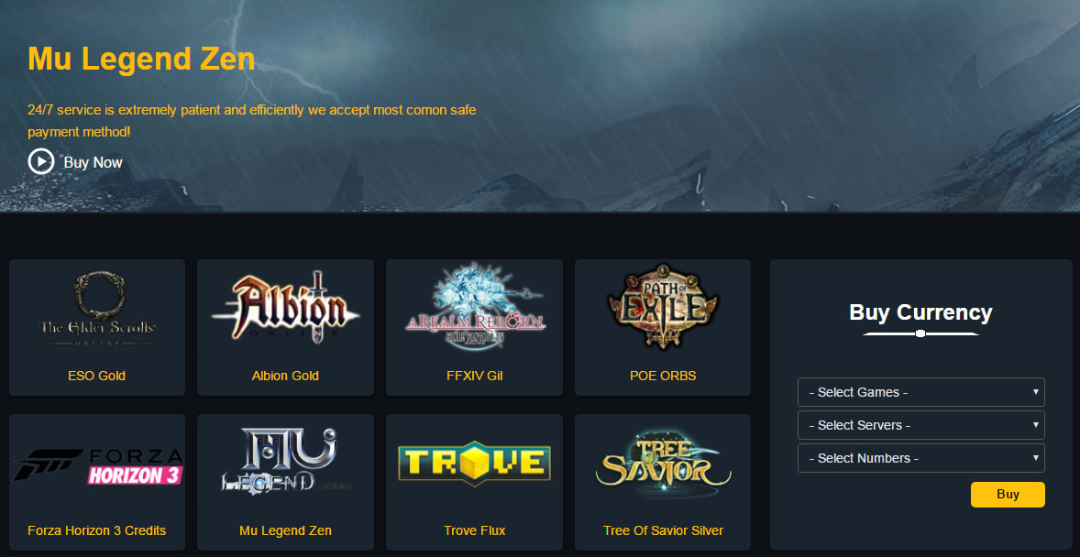
Task: Click the Buy Now link in banner
Action: 93,162
